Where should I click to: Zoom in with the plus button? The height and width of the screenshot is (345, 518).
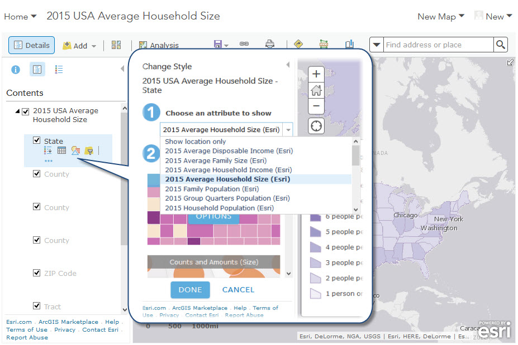coord(316,74)
